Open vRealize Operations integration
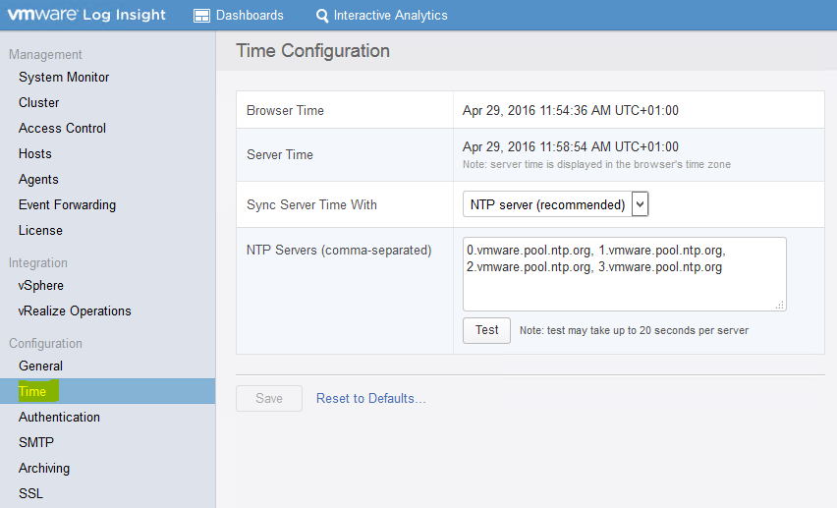Screen dimensions: 837x508 click(x=75, y=310)
